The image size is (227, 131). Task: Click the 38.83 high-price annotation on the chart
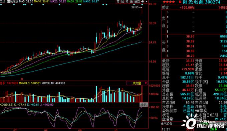tap(135, 7)
